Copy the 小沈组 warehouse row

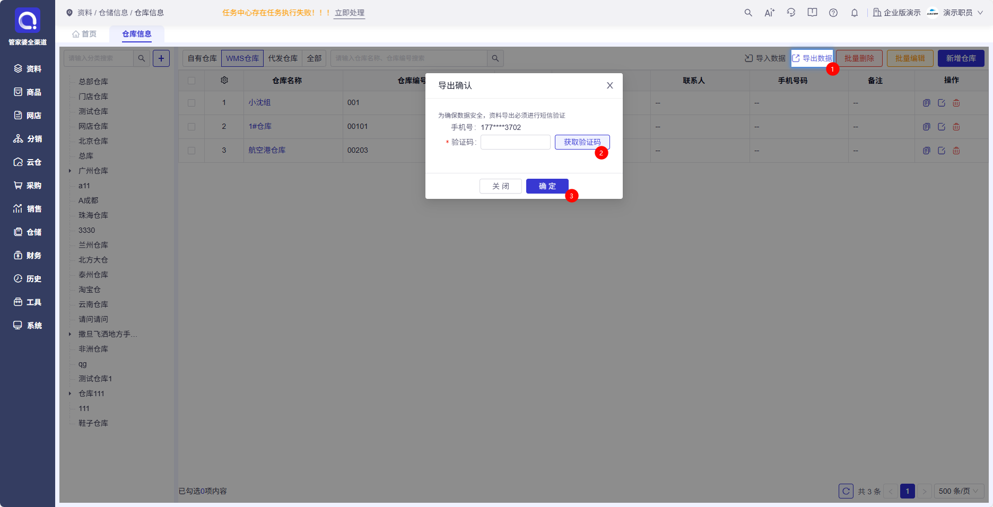coord(927,103)
